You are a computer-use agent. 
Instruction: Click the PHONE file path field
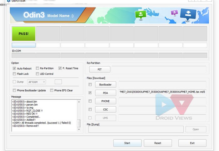pyautogui.click(x=162, y=101)
